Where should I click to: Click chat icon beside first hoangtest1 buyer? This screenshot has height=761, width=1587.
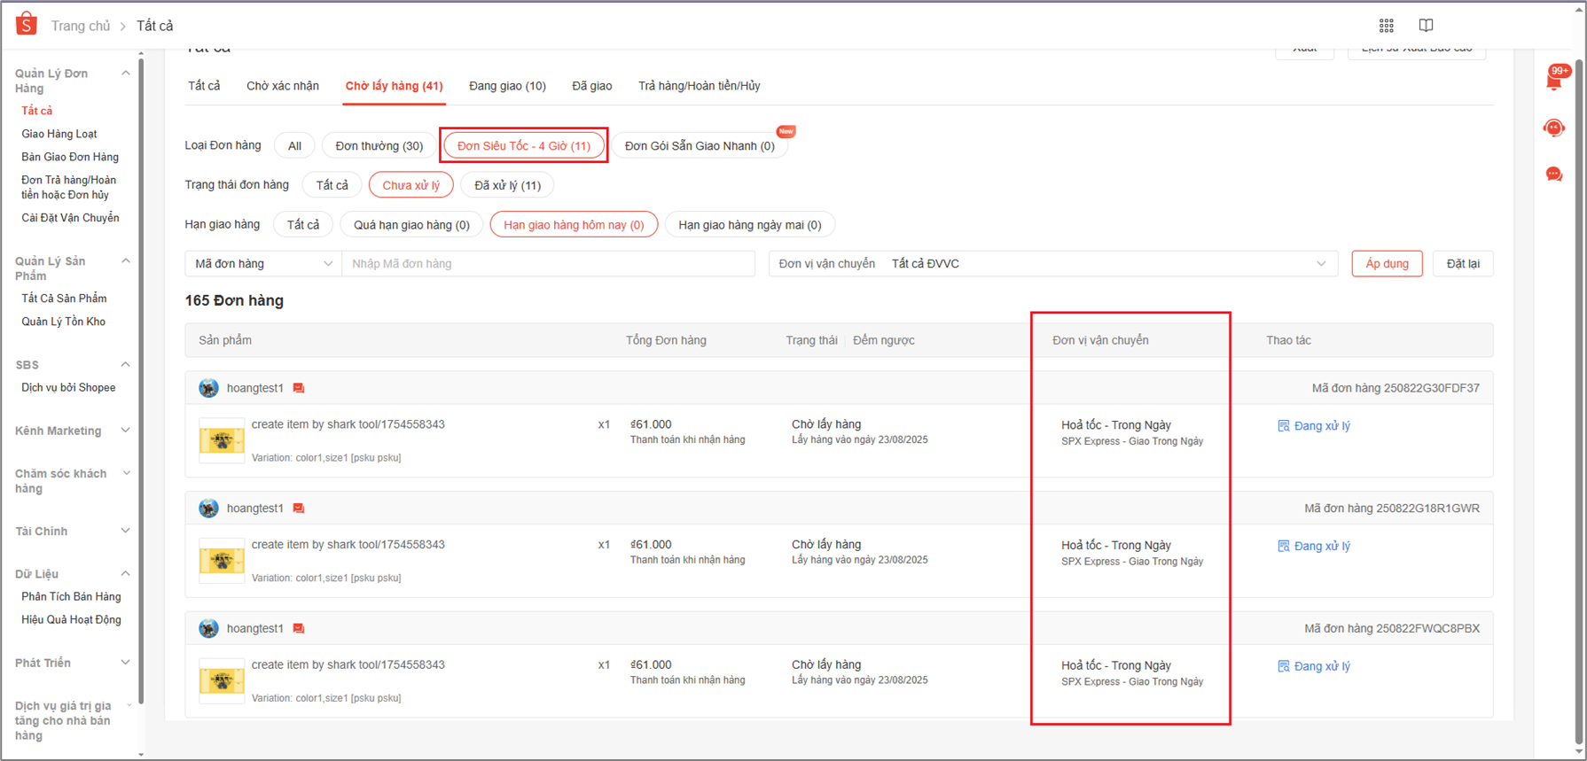pyautogui.click(x=299, y=388)
